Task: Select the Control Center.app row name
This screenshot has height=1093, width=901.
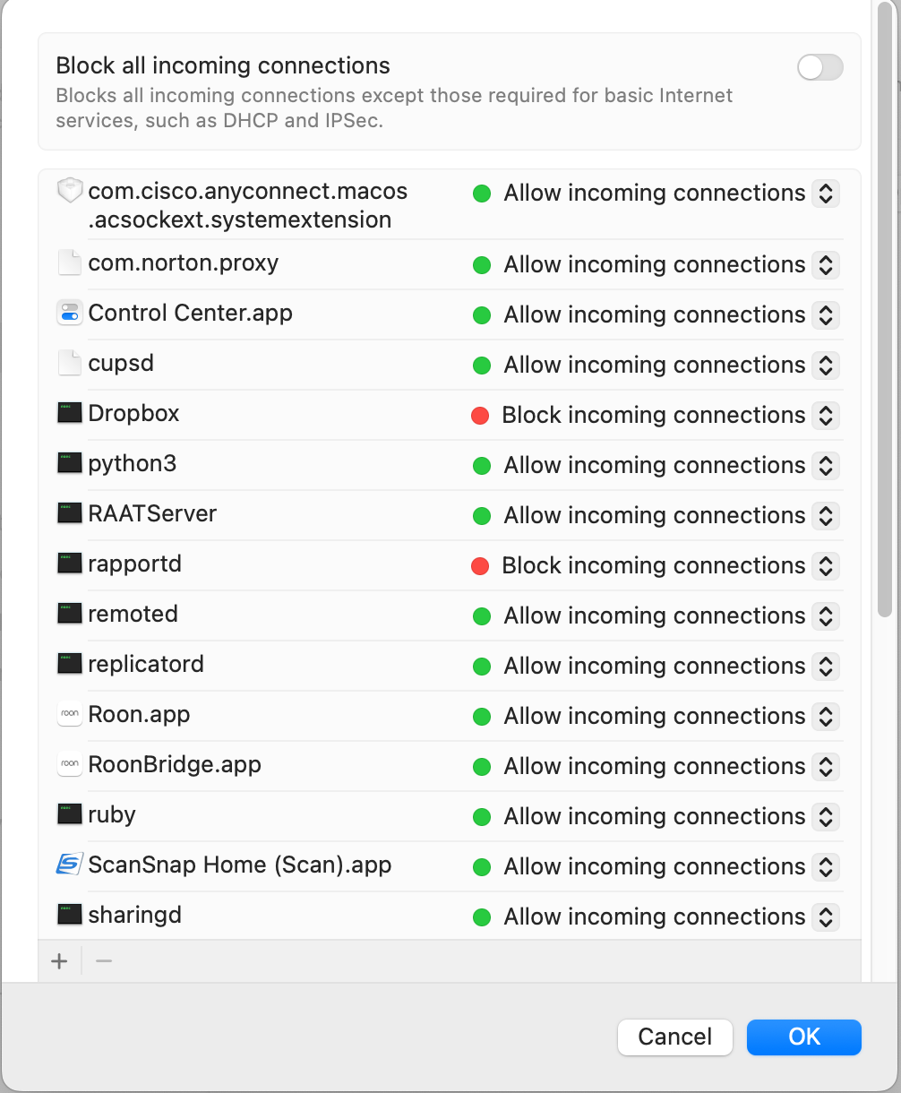Action: point(190,314)
